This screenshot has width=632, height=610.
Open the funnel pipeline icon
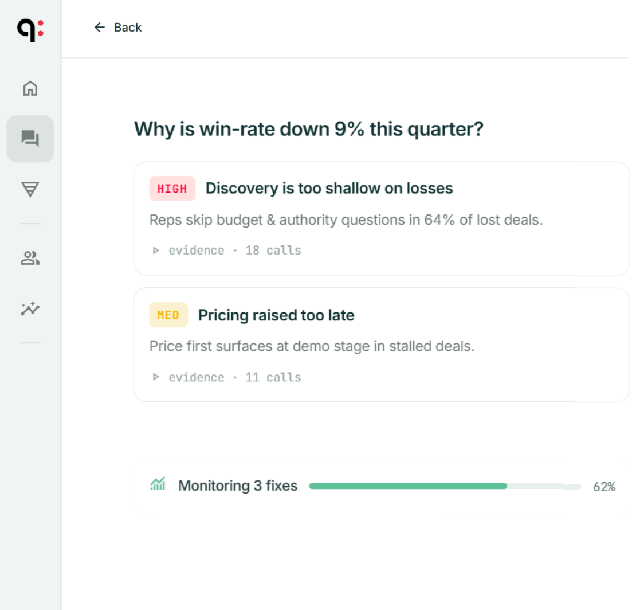tap(30, 190)
